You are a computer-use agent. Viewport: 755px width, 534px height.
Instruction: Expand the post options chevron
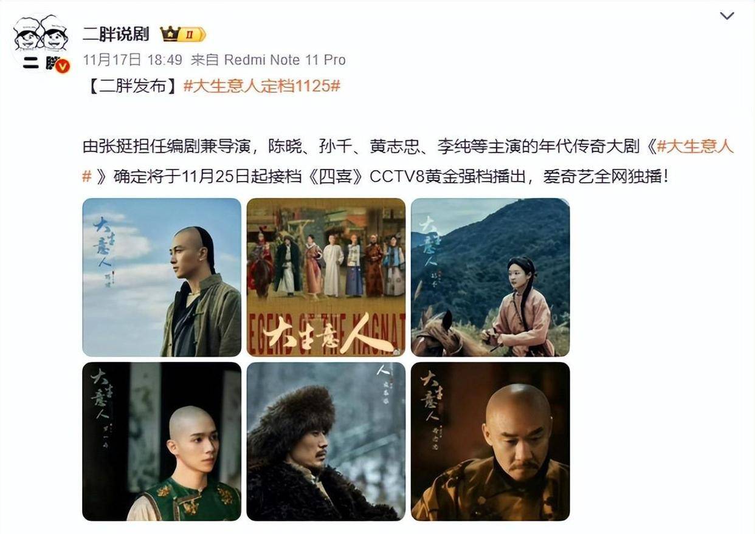[727, 16]
